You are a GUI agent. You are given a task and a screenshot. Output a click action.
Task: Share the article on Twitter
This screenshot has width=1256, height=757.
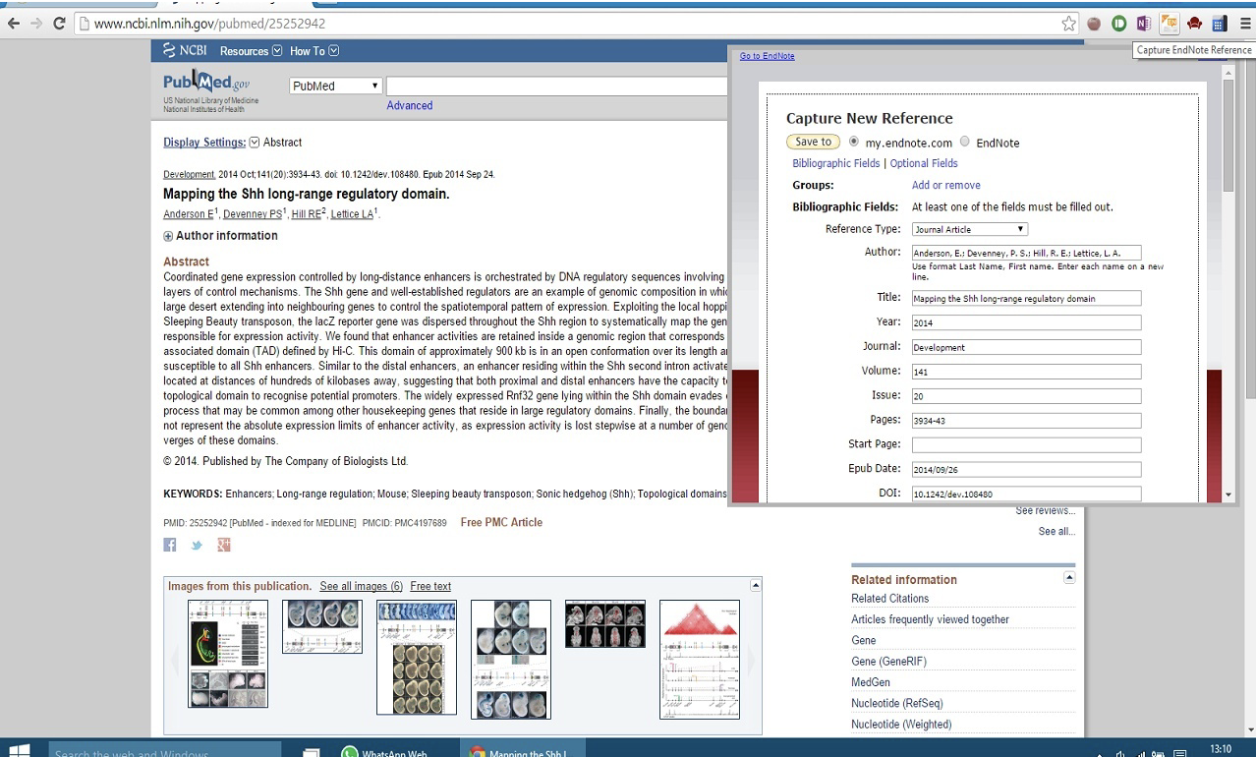[x=197, y=545]
